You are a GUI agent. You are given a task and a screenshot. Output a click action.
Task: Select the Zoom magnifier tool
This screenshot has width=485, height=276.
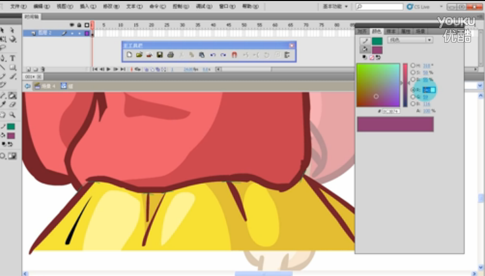click(12, 115)
